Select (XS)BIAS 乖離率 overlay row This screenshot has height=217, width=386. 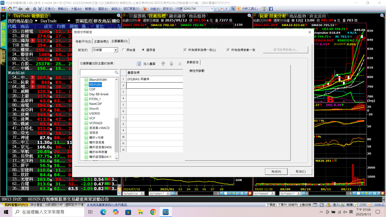[155, 79]
